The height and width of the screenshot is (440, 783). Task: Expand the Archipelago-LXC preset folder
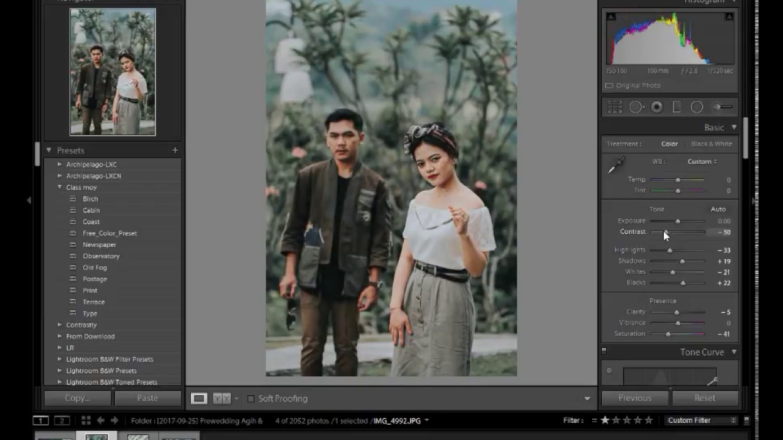59,164
